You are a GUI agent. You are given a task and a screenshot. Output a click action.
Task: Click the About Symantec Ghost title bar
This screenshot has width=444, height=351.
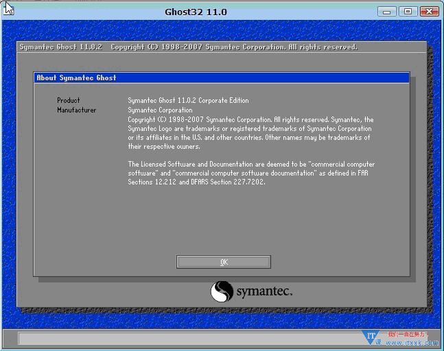[222, 77]
